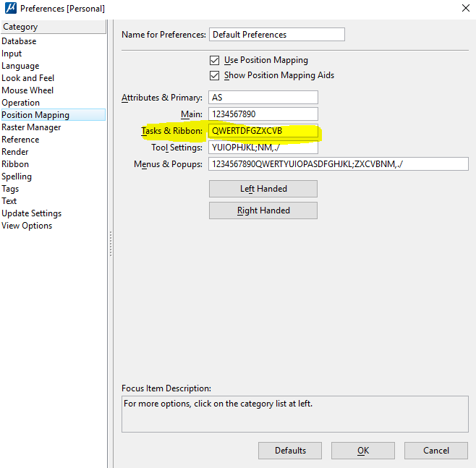Click the Menus & Popups field
The width and height of the screenshot is (476, 468).
[339, 164]
